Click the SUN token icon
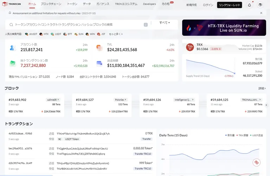This screenshot has width=270, height=176. (x=76, y=34)
